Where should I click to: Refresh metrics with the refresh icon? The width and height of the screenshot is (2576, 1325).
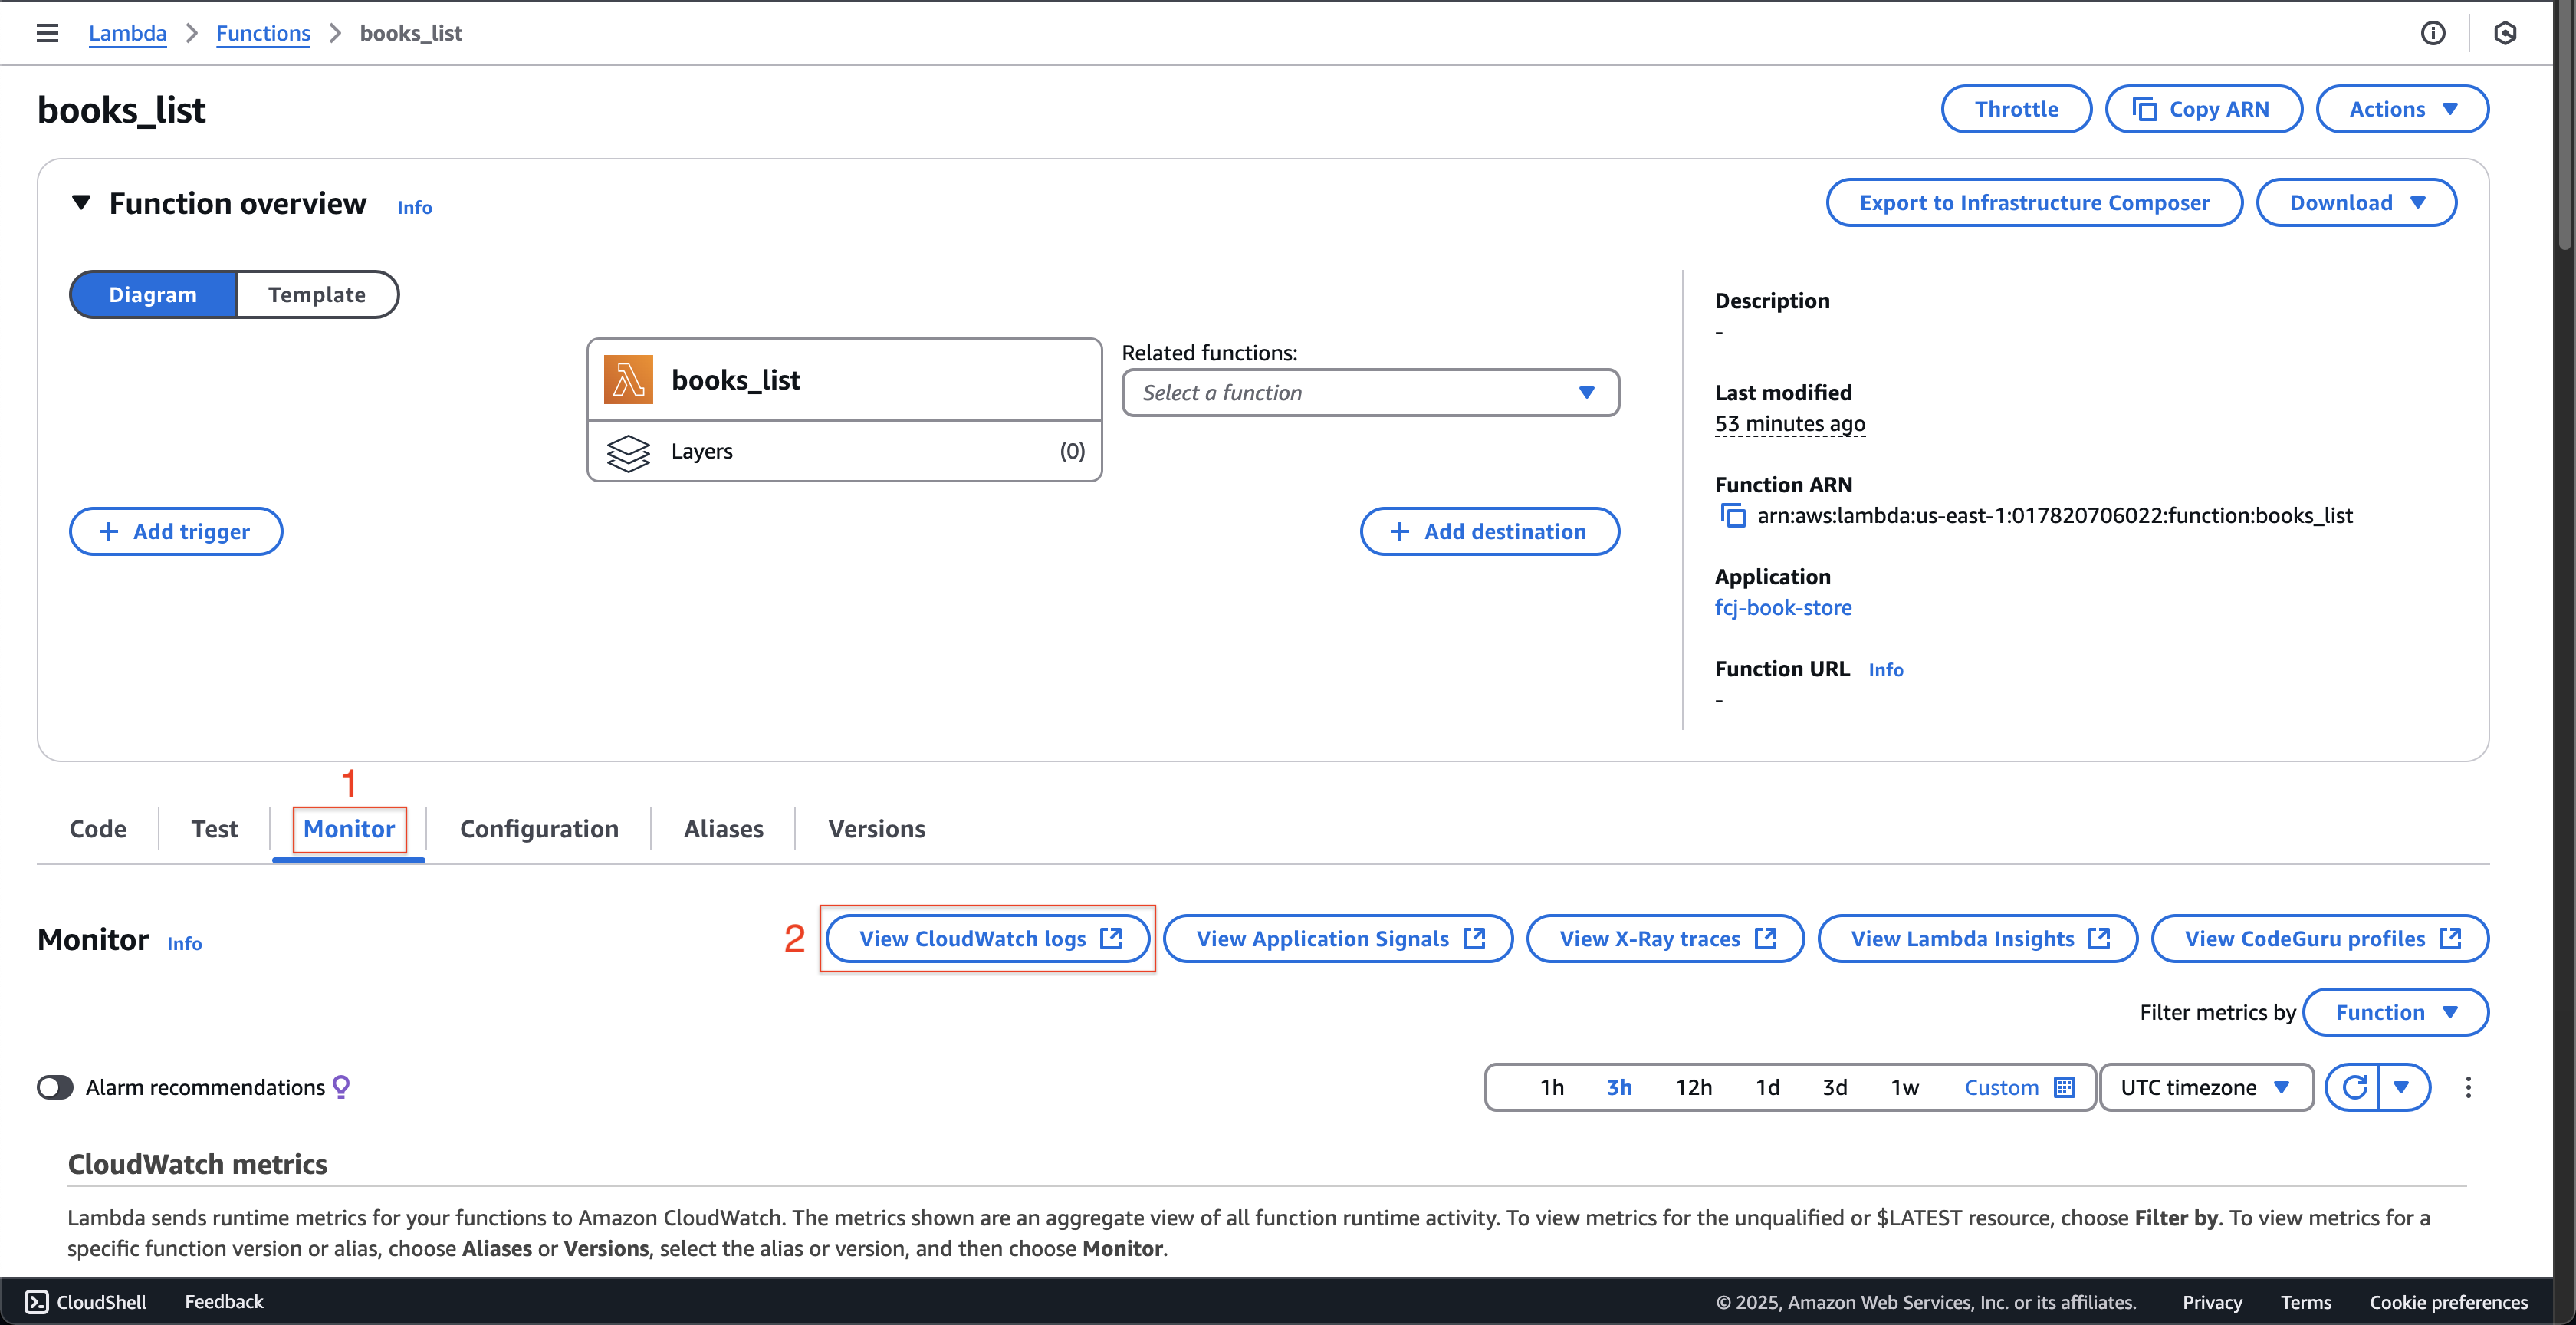(2354, 1087)
